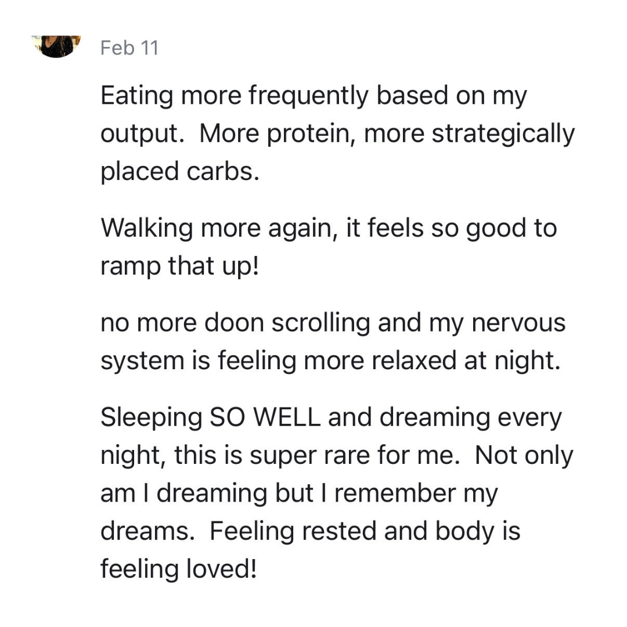Click 'system is feeling more relaxed at night.'
The width and height of the screenshot is (627, 627).
coord(330,361)
